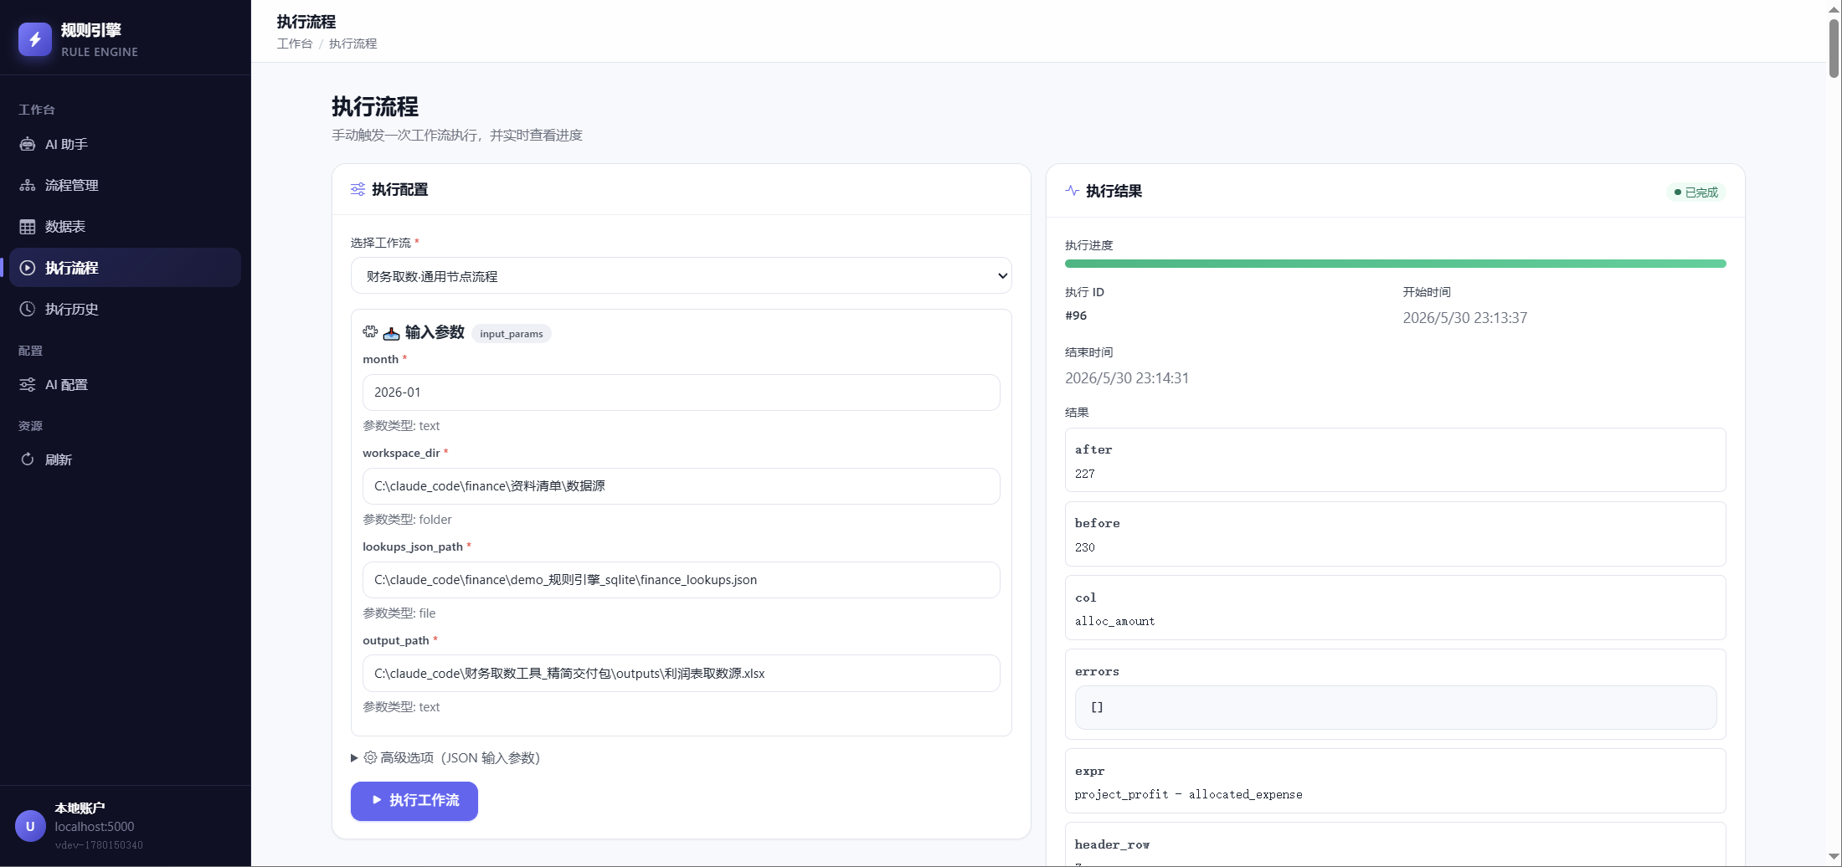
Task: Select 执行流程 sidebar item
Action: coord(125,268)
